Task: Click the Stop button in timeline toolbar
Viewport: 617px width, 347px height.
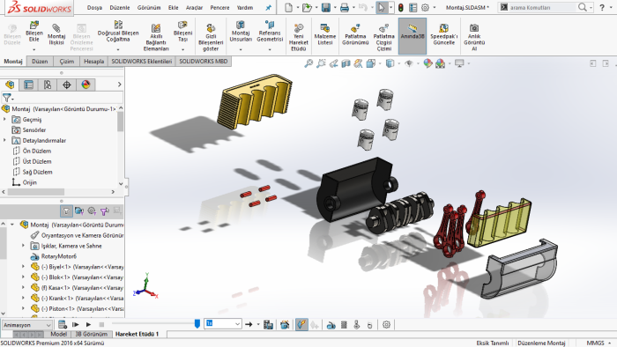Action: point(101,325)
